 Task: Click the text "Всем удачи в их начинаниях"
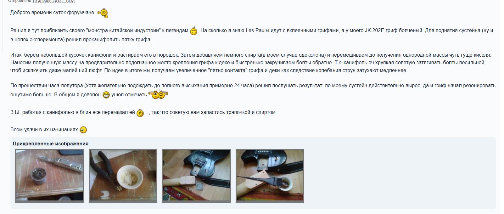click(44, 130)
